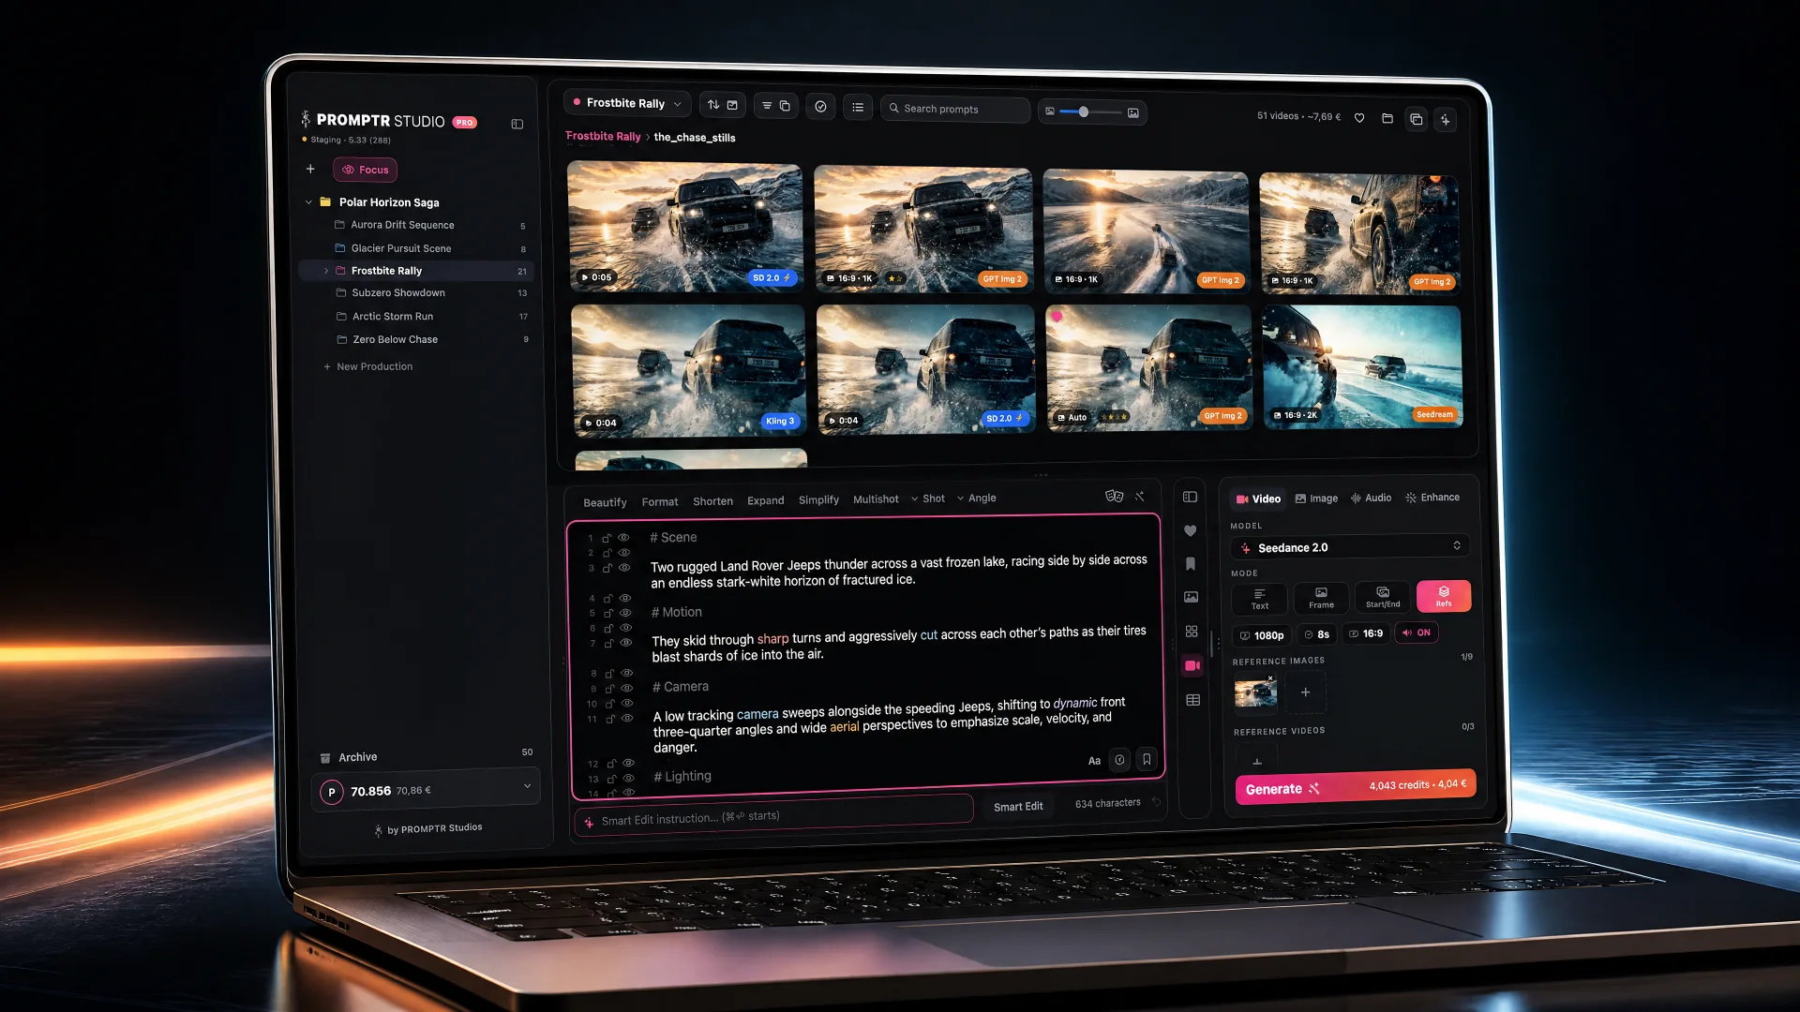
Task: Click the Aa text size control in the editor
Action: click(1094, 761)
